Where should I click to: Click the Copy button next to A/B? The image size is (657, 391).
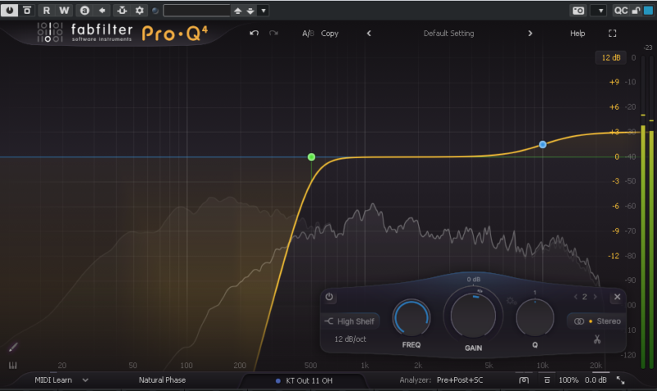[329, 34]
